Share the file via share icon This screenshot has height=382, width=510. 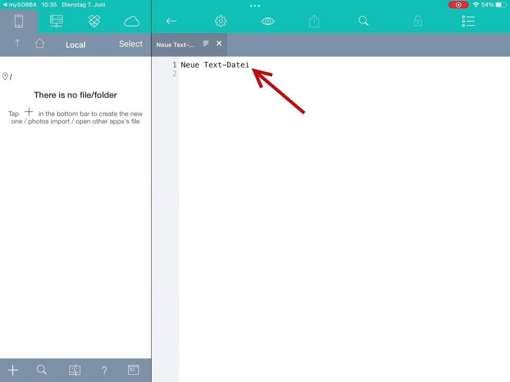click(314, 21)
